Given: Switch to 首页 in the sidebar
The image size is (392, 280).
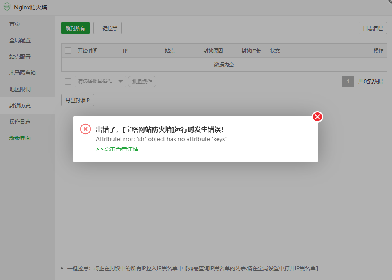Looking at the screenshot, I should (15, 24).
